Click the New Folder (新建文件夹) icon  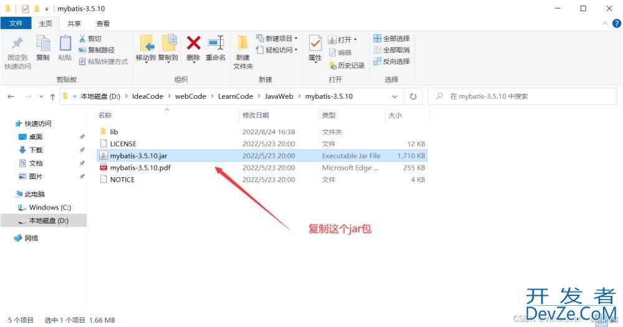point(242,43)
